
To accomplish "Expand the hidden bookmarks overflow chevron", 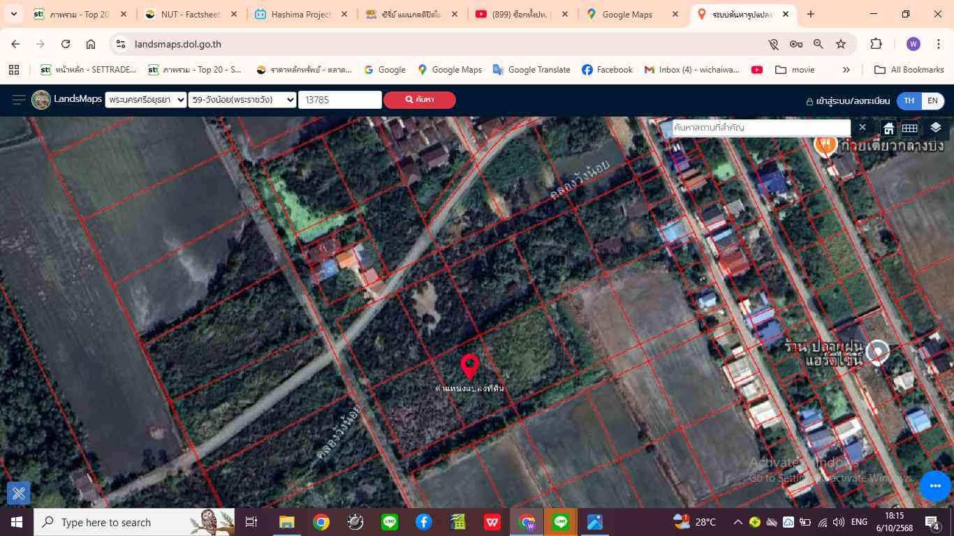I will click(846, 70).
